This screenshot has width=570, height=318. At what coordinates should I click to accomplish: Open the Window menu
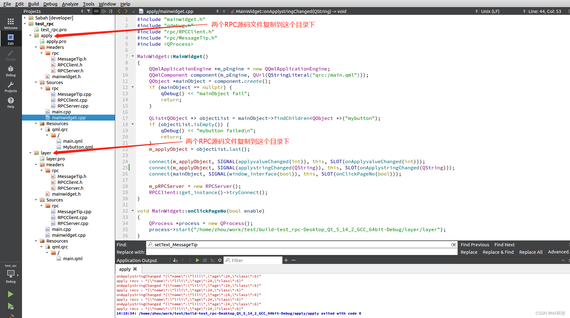click(107, 4)
